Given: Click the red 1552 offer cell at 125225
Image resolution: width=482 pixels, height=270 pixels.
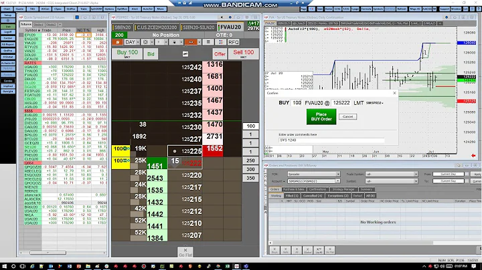Looking at the screenshot, I should click(213, 150).
